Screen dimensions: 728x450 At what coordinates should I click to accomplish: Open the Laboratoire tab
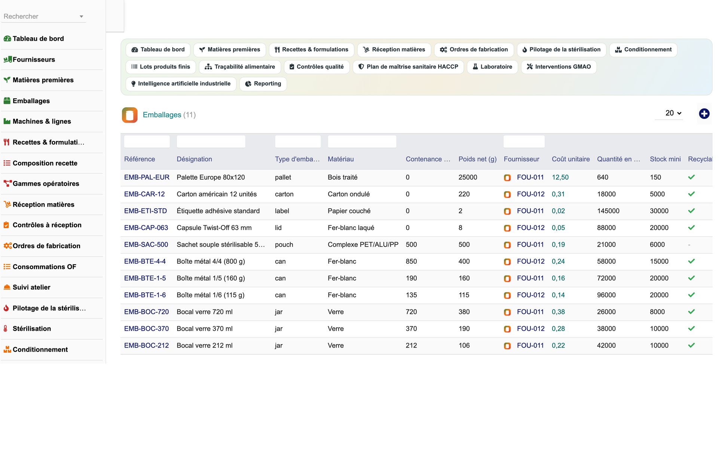[492, 67]
